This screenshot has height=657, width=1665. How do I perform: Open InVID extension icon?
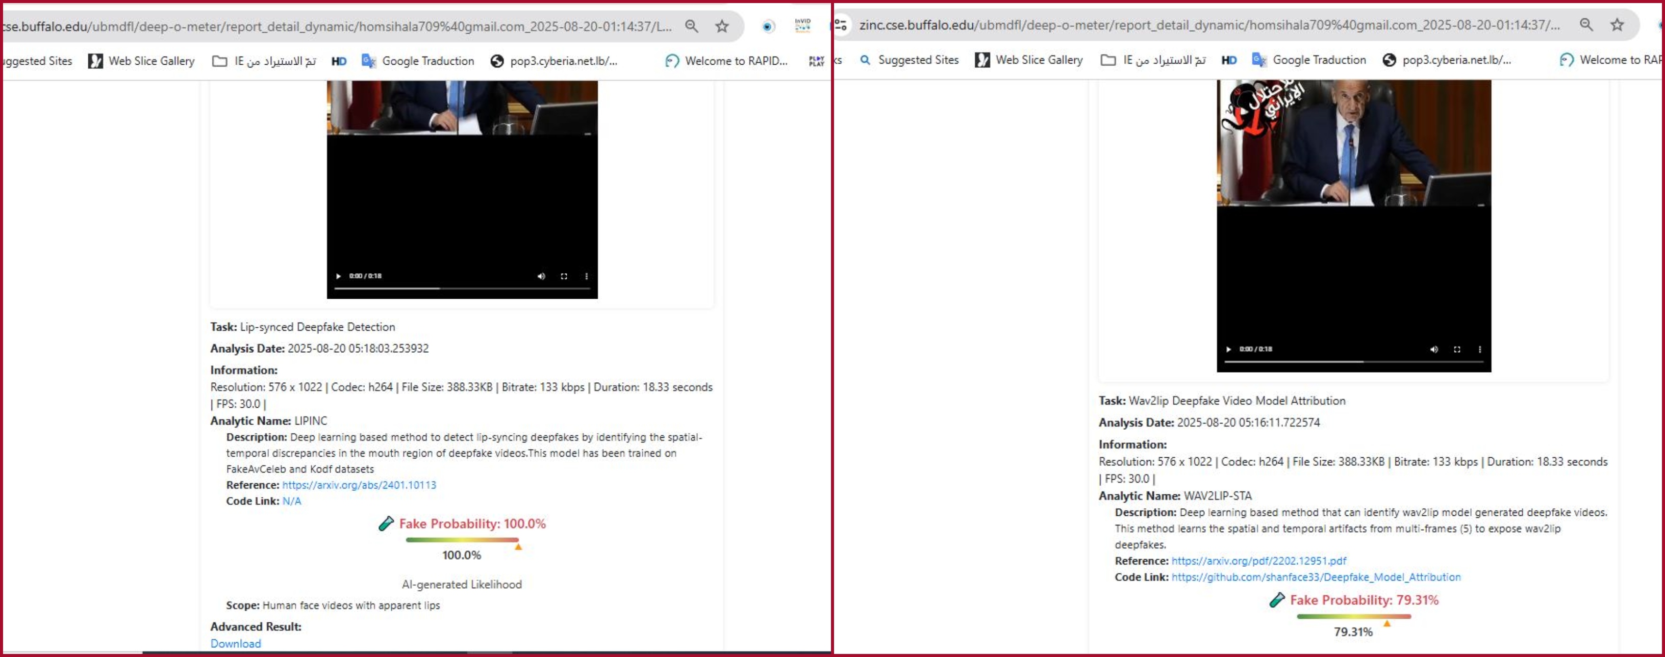(802, 26)
